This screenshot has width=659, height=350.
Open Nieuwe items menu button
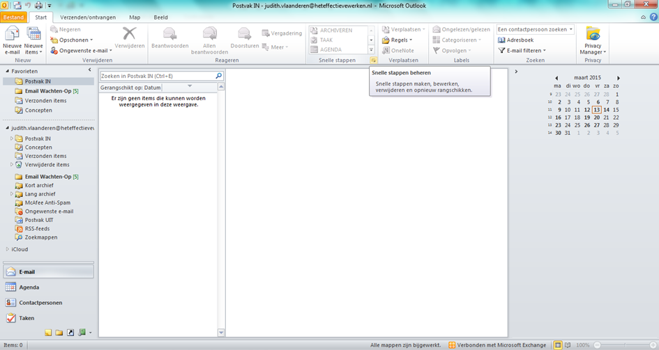tap(33, 40)
